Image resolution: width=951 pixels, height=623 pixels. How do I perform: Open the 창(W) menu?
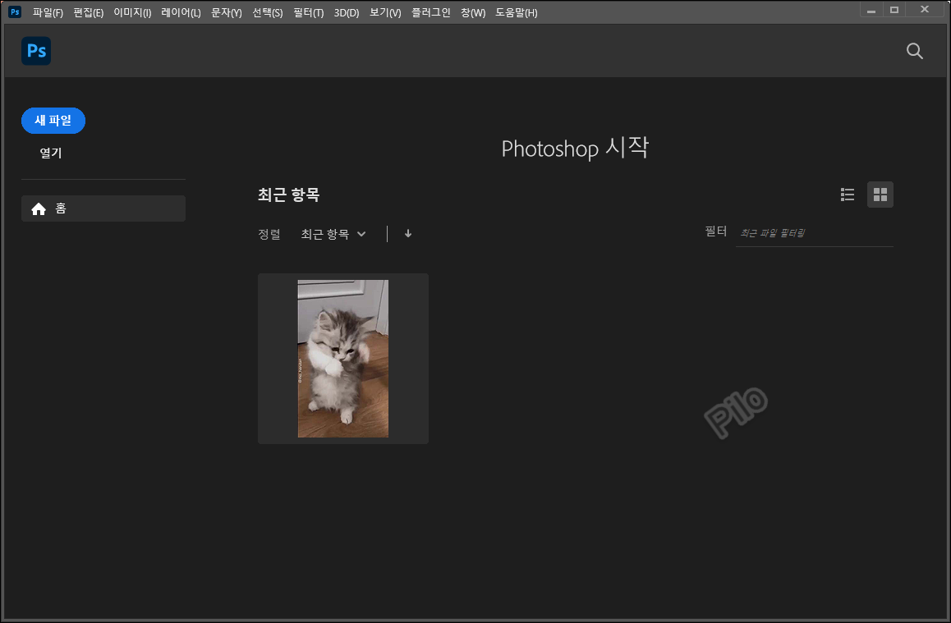pyautogui.click(x=472, y=12)
